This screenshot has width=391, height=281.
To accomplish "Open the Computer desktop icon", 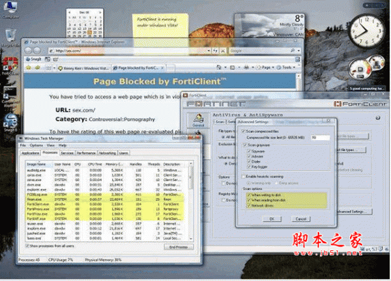I will (x=10, y=10).
